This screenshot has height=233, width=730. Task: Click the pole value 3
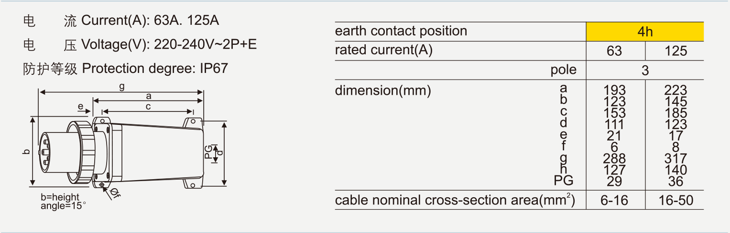(645, 71)
